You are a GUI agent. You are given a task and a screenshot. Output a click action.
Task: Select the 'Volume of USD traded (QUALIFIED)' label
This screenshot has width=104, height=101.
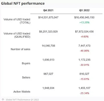[17, 35]
